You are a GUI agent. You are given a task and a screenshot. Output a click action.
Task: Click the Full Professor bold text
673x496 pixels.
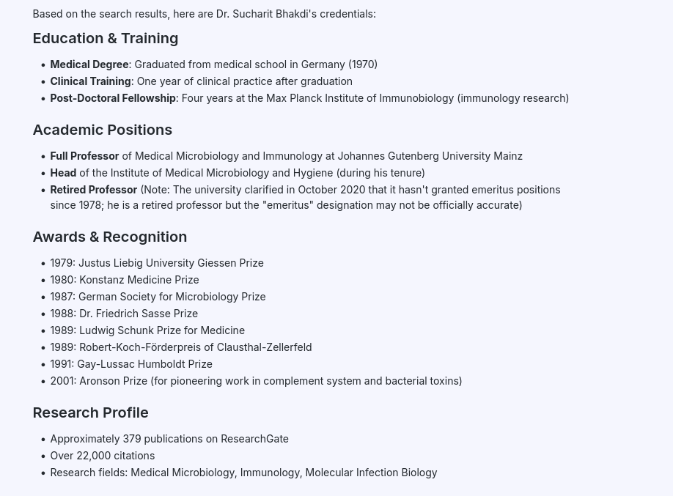click(84, 156)
